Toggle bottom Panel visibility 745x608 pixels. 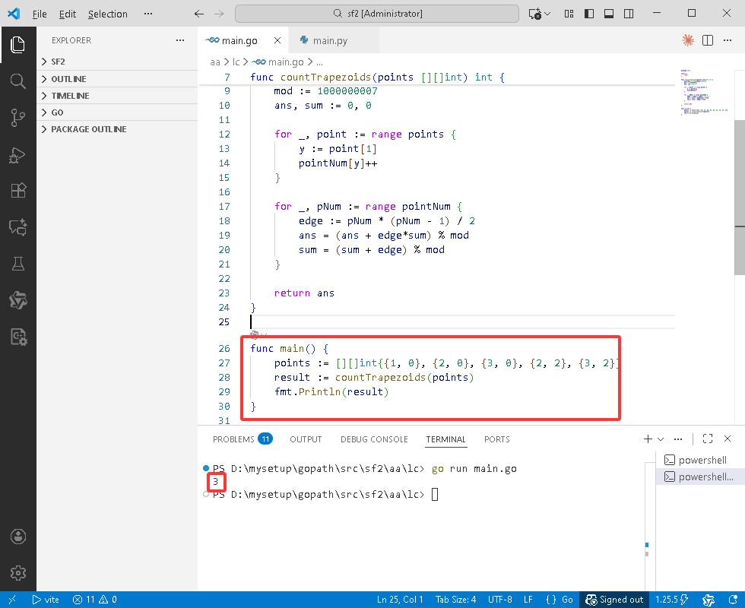pyautogui.click(x=609, y=14)
